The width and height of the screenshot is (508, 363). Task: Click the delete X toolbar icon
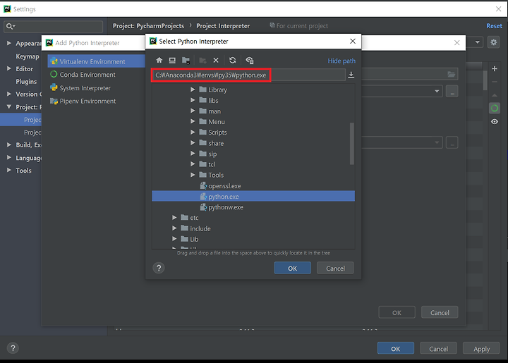pos(216,60)
